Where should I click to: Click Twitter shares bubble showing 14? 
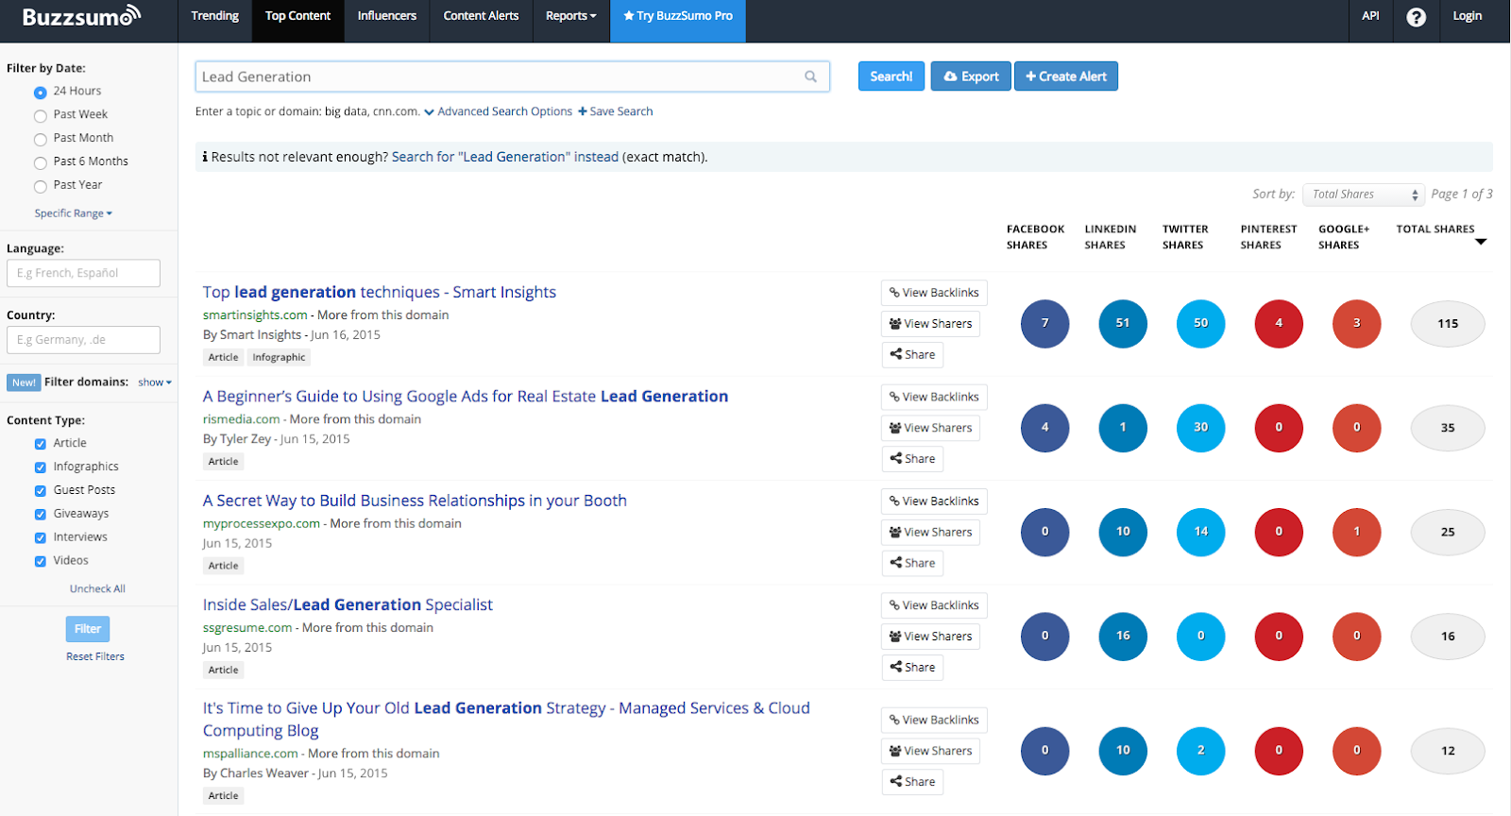1200,532
